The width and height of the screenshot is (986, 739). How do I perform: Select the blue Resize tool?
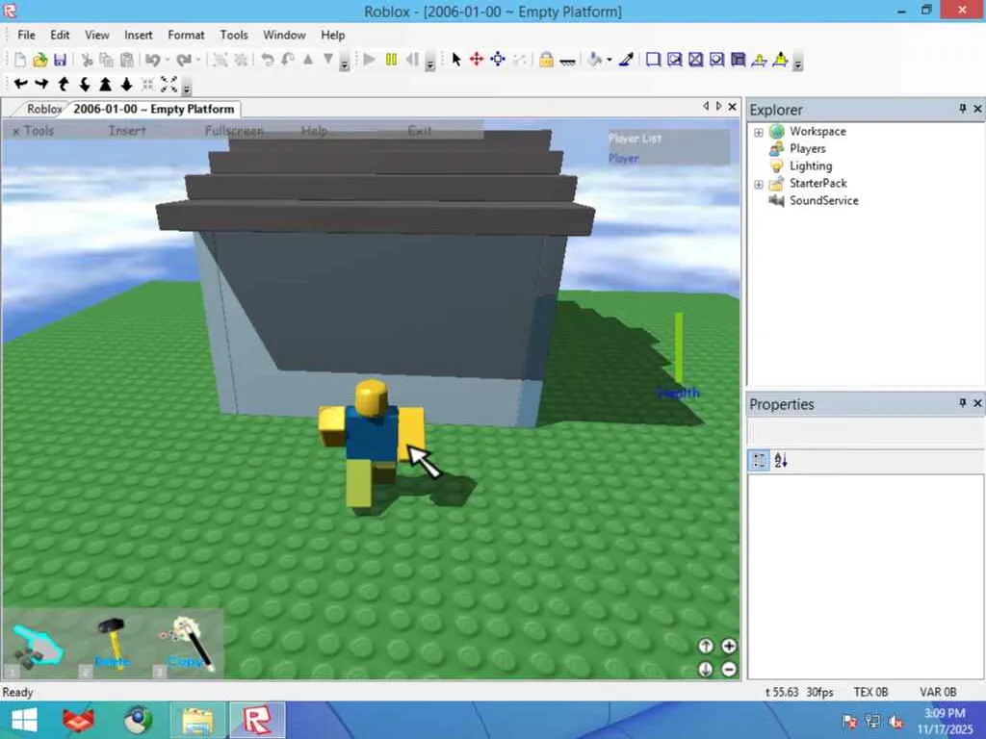(x=498, y=60)
